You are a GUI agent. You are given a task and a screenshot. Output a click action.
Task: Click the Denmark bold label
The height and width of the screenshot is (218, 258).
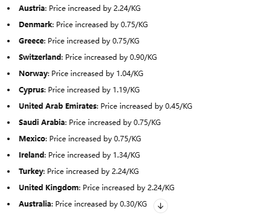pos(36,25)
